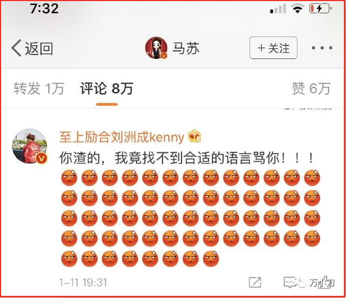This screenshot has height=298, width=346.
Task: Switch to 转发 1万 tab
Action: pyautogui.click(x=39, y=88)
